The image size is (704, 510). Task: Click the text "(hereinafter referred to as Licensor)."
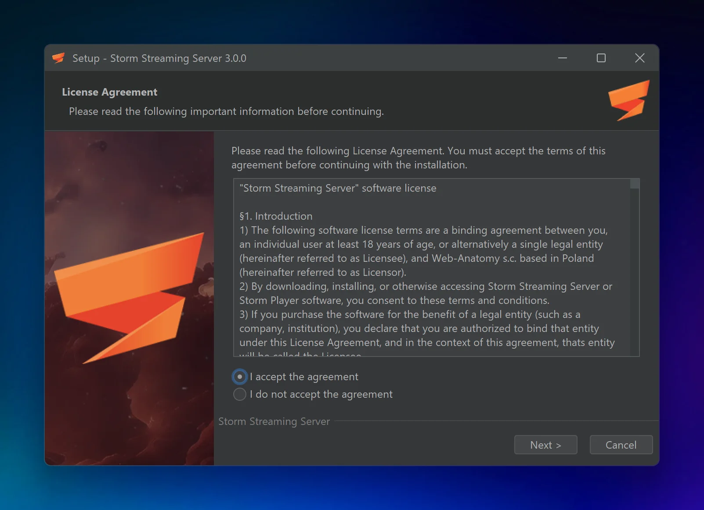[323, 272]
